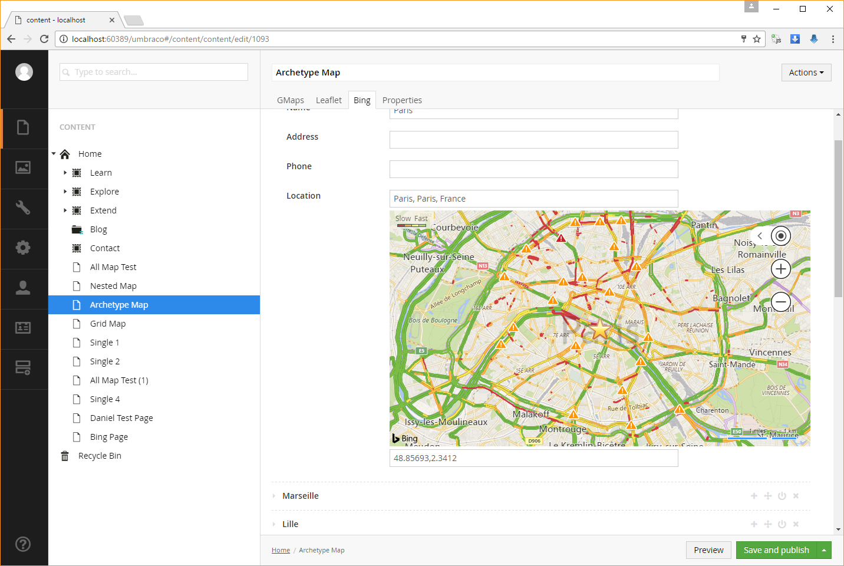Expand the Marseille fieldset
This screenshot has width=844, height=566.
(274, 496)
